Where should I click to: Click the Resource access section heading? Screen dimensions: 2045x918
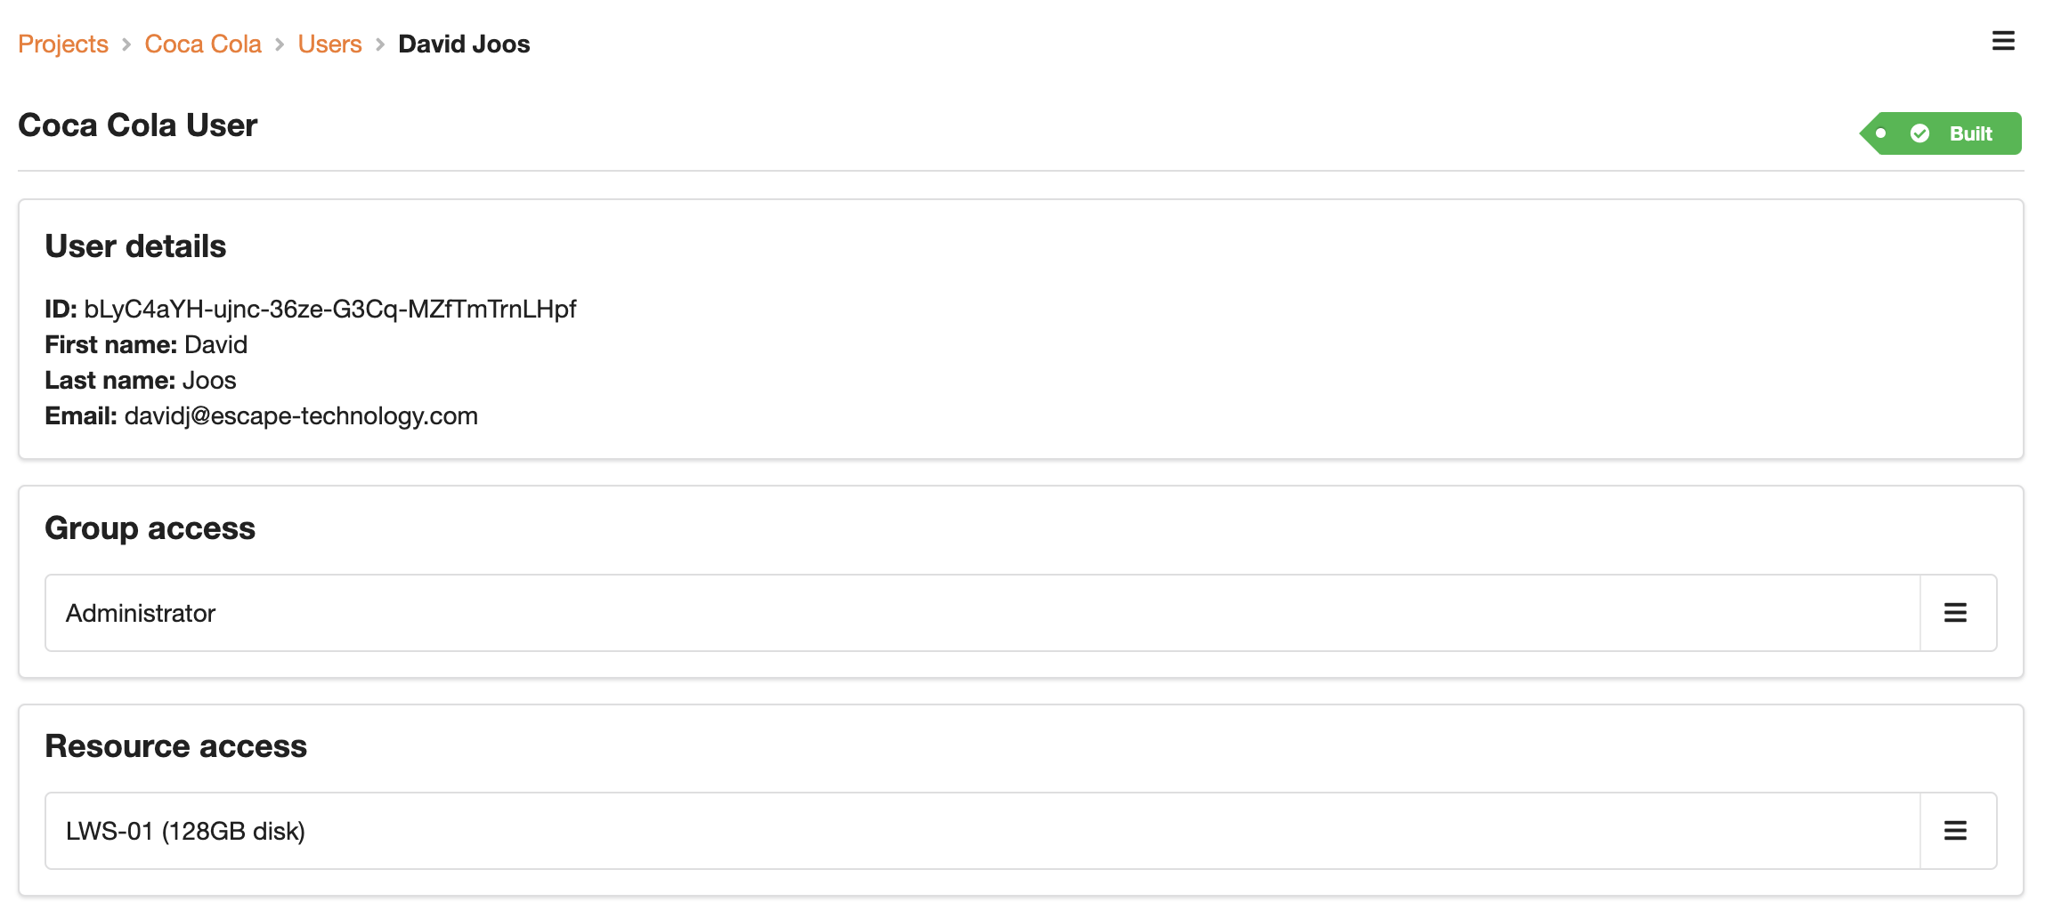point(175,746)
